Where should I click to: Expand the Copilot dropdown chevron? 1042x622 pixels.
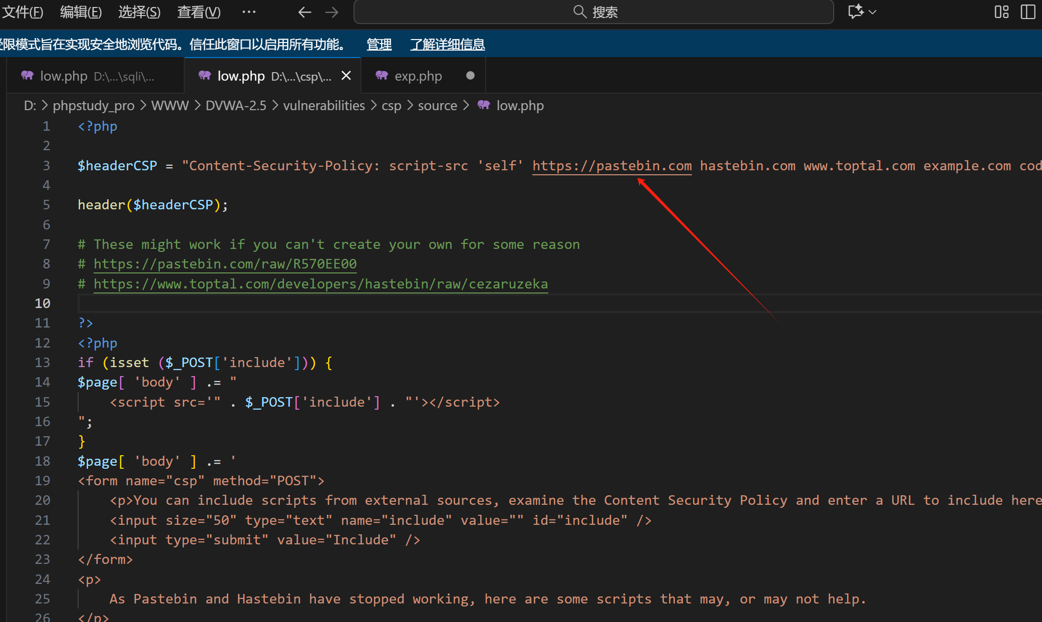click(873, 12)
